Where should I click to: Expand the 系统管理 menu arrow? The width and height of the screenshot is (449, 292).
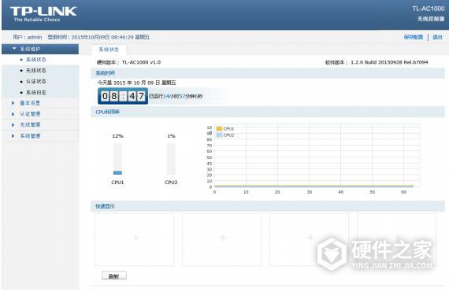point(13,136)
